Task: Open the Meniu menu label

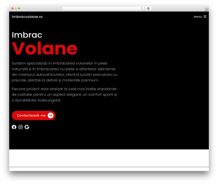Action: tap(198, 17)
